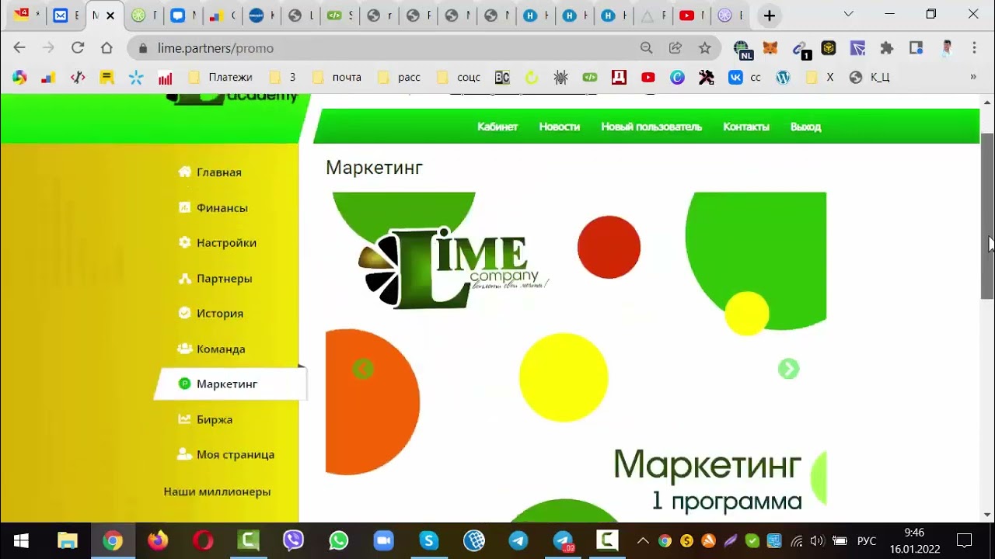Close the current tab with its X

[x=110, y=16]
